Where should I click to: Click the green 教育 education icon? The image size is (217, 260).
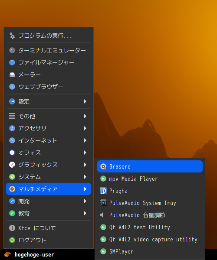click(12, 213)
